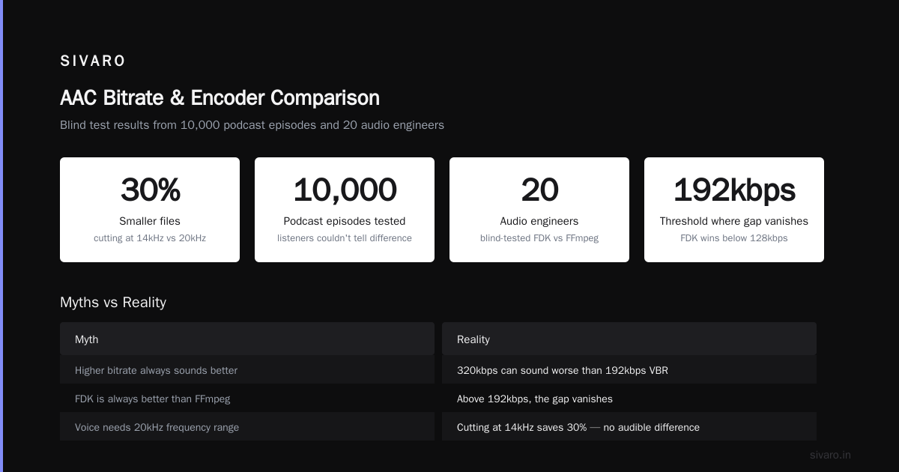The height and width of the screenshot is (472, 899).
Task: Click the 30% statistic value
Action: (150, 190)
